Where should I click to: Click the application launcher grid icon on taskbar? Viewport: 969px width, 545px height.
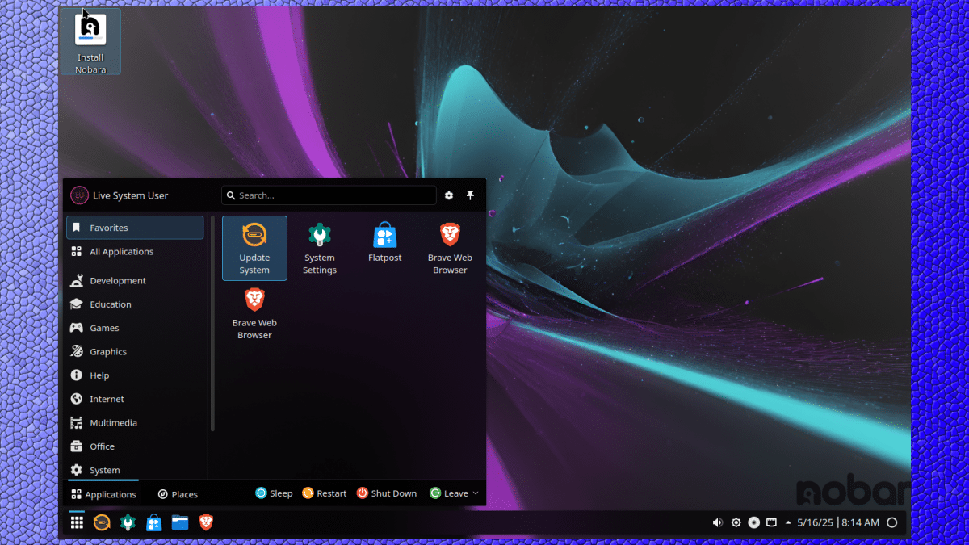(77, 522)
